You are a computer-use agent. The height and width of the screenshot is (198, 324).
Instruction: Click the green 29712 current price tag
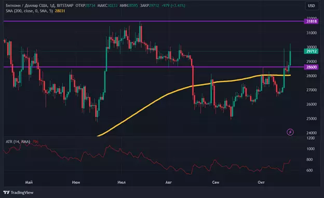tap(311, 51)
